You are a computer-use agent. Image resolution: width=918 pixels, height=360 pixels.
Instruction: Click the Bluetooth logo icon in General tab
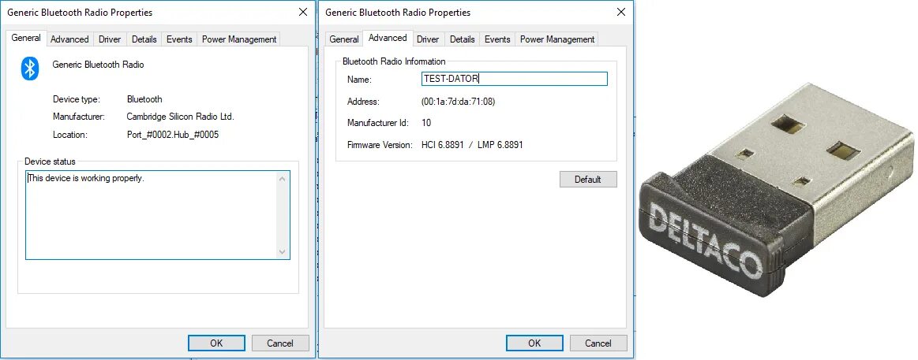point(30,69)
